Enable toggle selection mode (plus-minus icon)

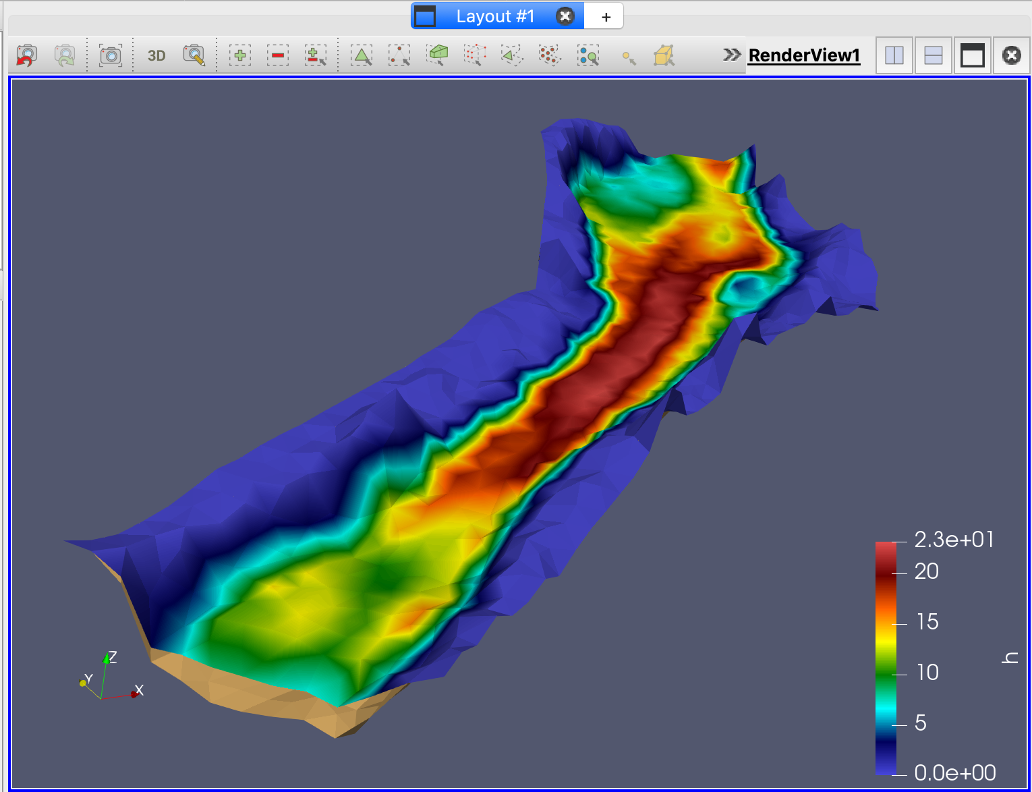pyautogui.click(x=315, y=55)
